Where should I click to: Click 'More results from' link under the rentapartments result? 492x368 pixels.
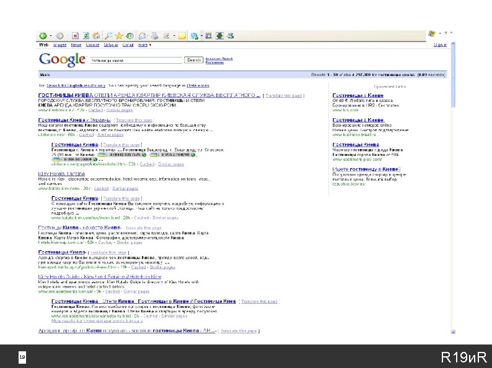point(97,321)
